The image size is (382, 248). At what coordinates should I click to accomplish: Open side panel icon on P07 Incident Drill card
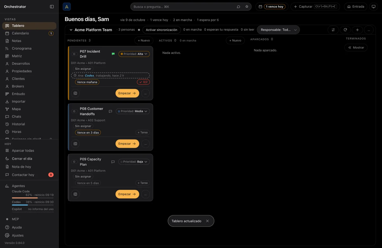click(75, 93)
